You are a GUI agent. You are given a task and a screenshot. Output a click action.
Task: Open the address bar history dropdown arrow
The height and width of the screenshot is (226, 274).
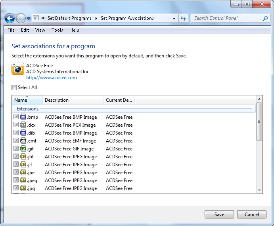174,18
